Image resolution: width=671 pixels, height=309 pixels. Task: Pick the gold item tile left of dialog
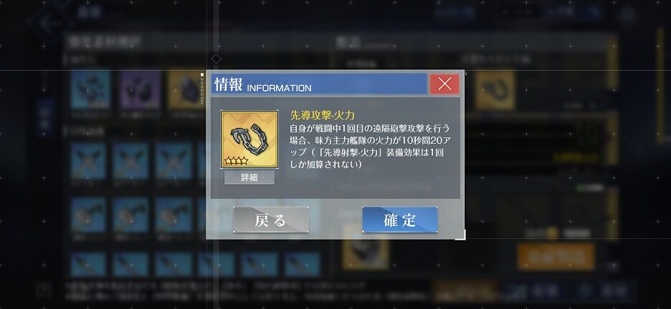(187, 90)
